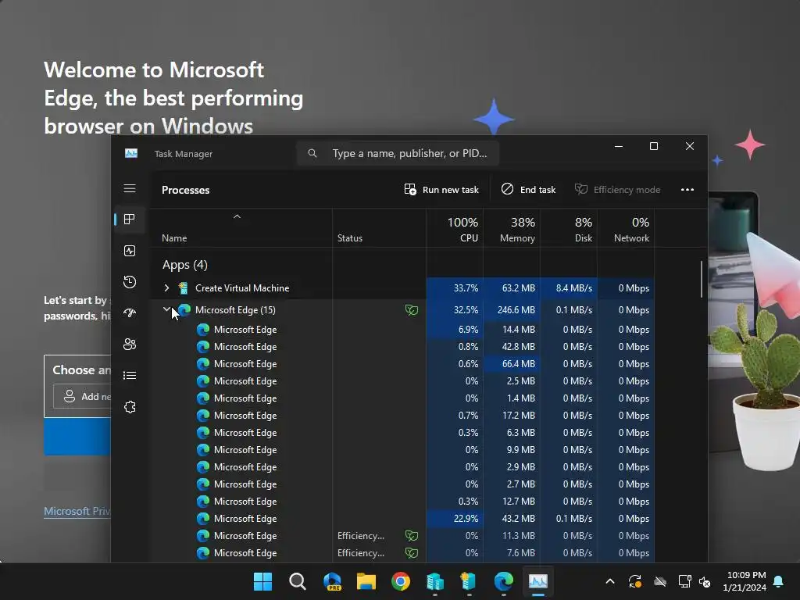Viewport: 800px width, 600px height.
Task: Open the Performance page icon in sidebar
Action: (x=130, y=251)
